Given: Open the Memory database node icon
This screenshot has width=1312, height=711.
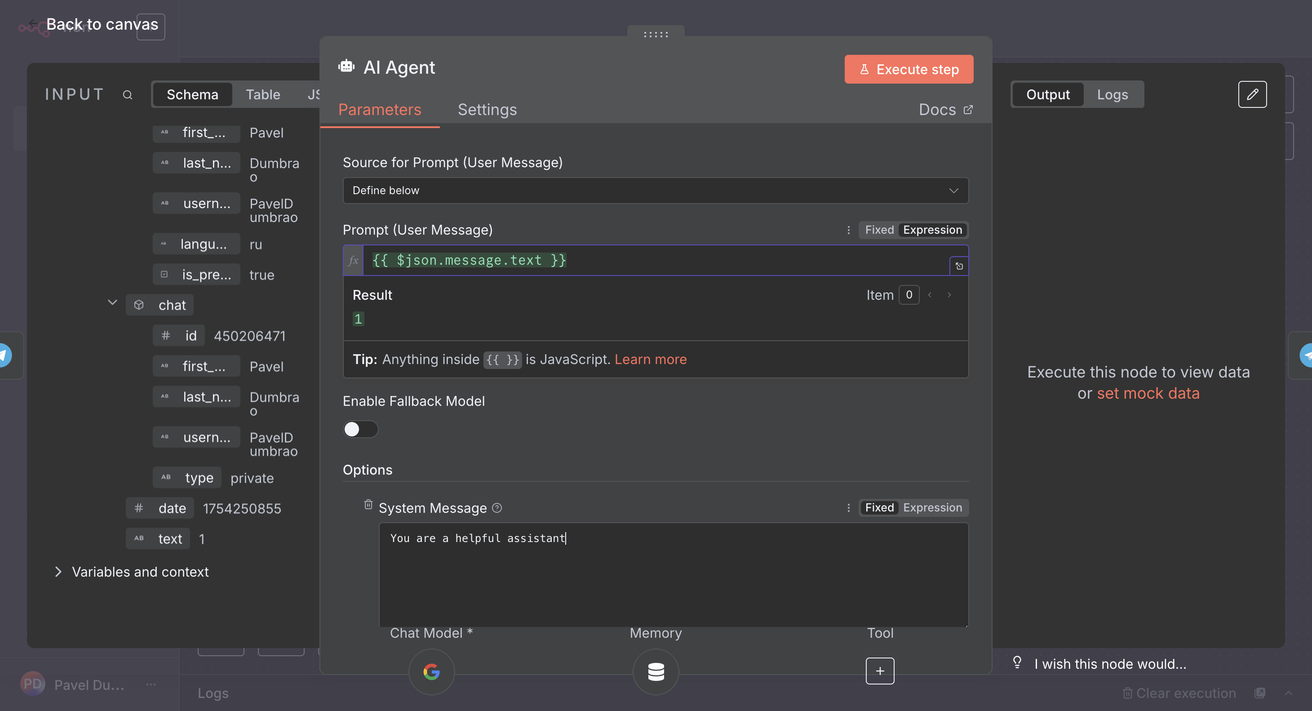Looking at the screenshot, I should [x=656, y=672].
